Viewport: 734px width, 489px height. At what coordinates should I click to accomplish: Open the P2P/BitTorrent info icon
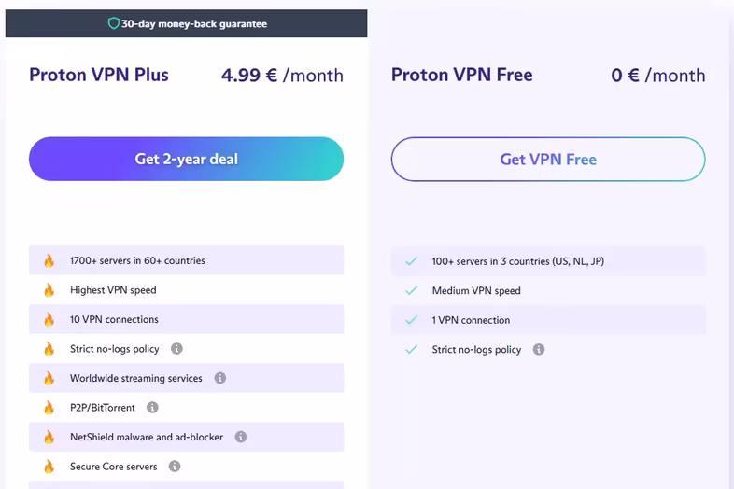pos(152,408)
